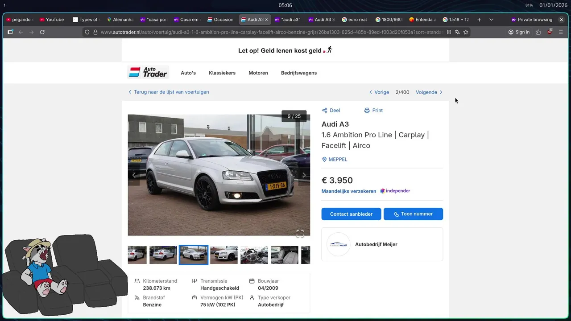
Task: Click the Independer logo
Action: pyautogui.click(x=395, y=191)
